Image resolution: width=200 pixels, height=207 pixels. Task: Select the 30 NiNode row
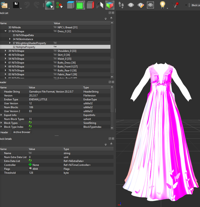(x=55, y=27)
